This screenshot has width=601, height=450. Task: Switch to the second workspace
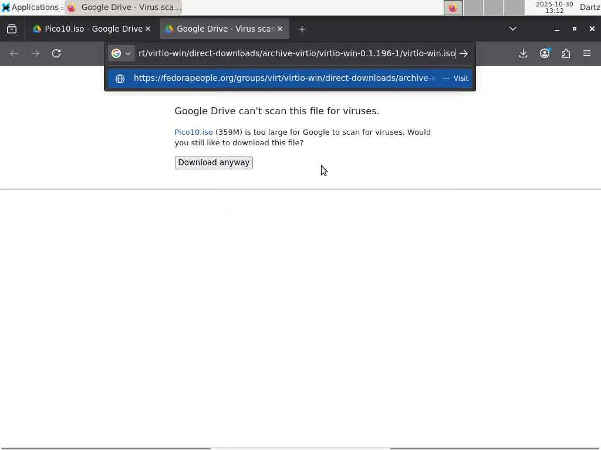[x=474, y=8]
